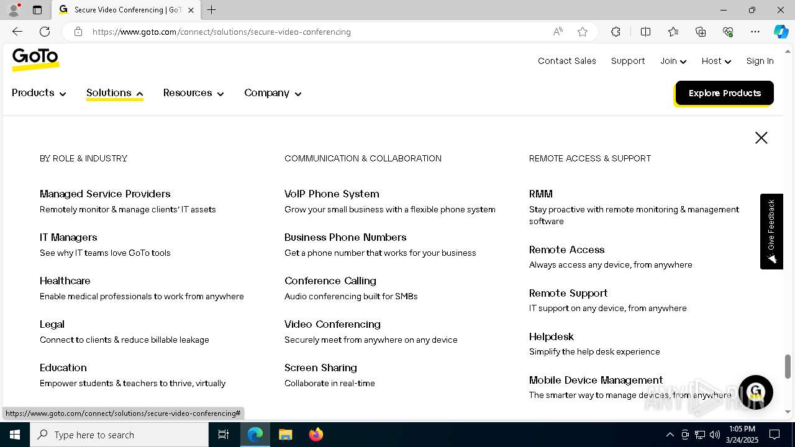The height and width of the screenshot is (447, 795).
Task: Click the taskbar clock showing 1:05 PM
Action: 742,435
